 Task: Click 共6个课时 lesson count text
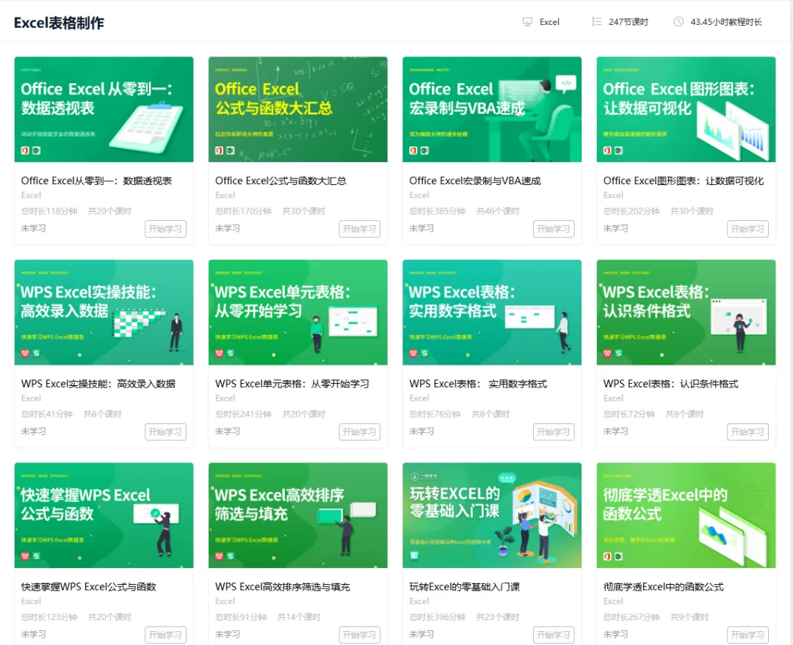102,415
